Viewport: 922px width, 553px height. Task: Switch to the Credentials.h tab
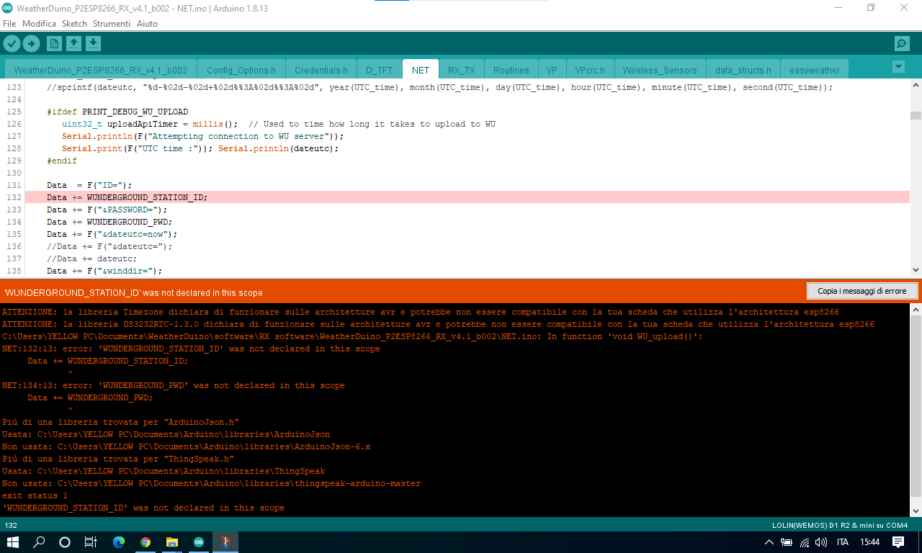321,71
